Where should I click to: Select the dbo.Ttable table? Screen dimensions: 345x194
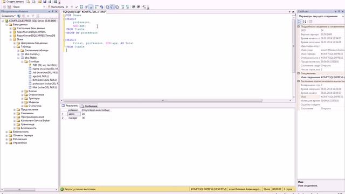pyautogui.click(x=31, y=58)
